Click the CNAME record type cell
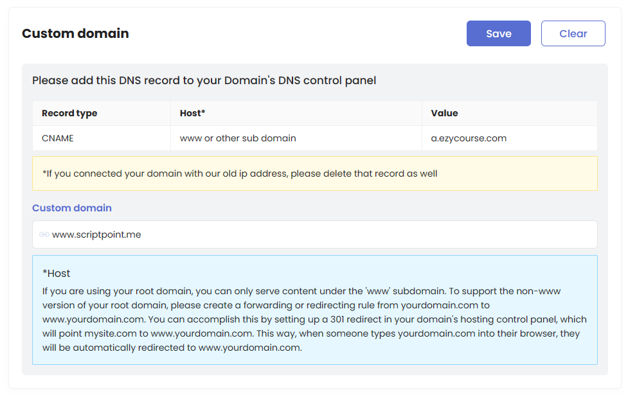 pyautogui.click(x=102, y=139)
